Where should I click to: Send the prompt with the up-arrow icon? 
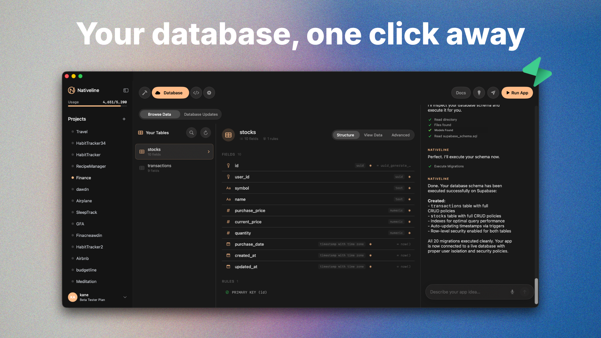click(524, 292)
